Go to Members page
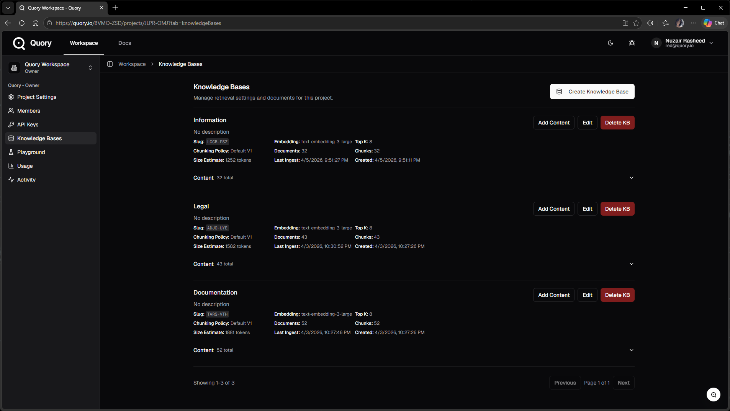Screen dimensions: 730x411 point(51,111)
